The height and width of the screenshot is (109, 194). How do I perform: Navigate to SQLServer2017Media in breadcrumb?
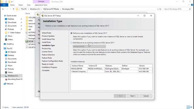51,9
